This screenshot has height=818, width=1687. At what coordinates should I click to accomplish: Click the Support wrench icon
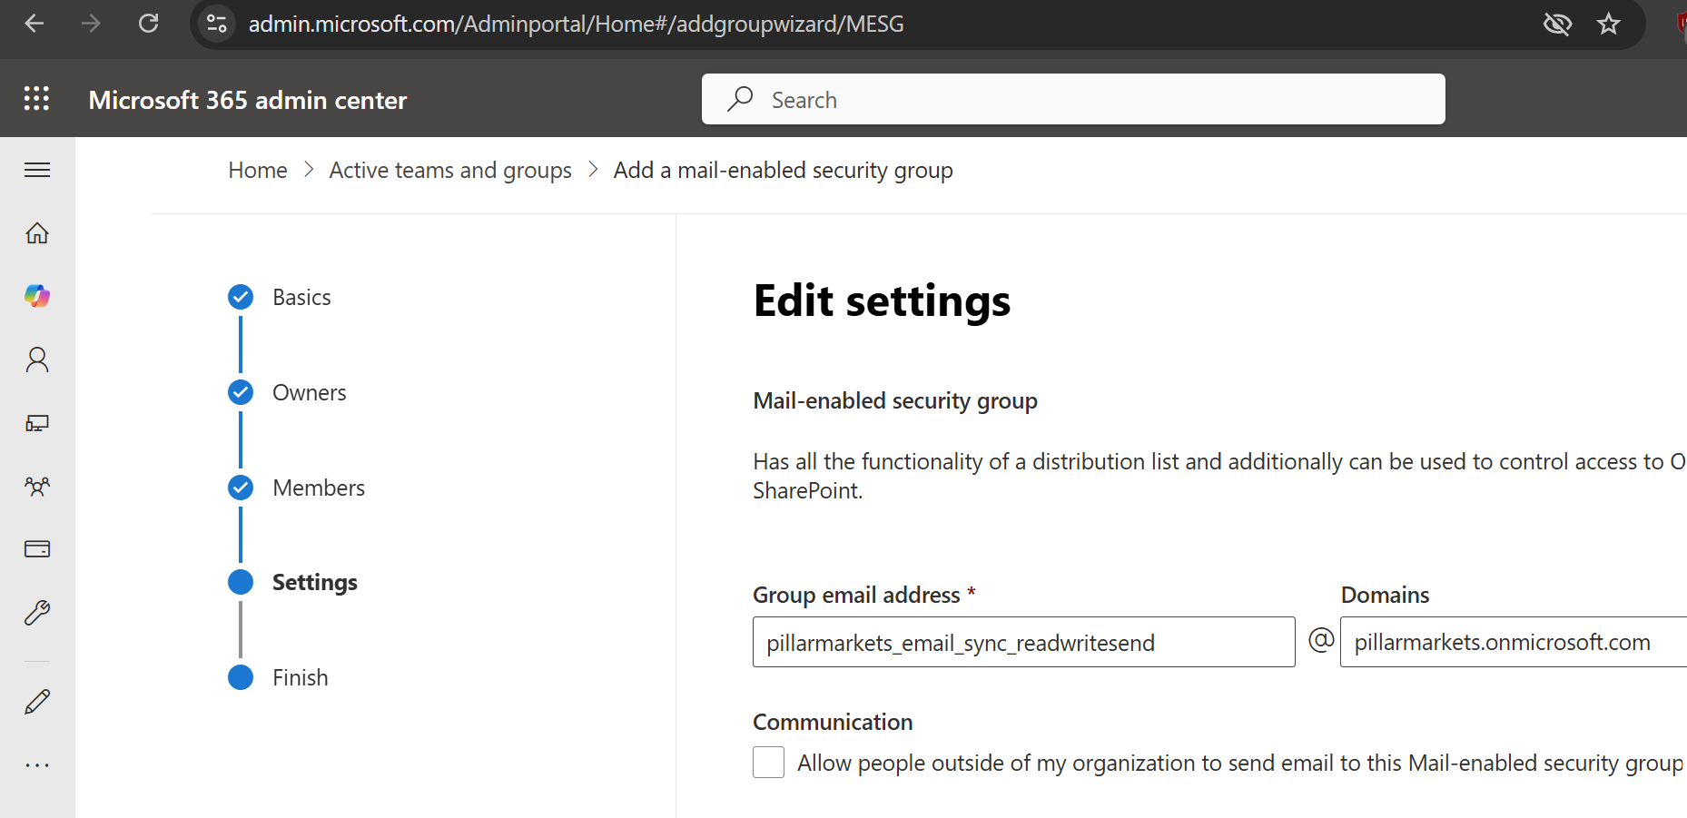pyautogui.click(x=36, y=612)
